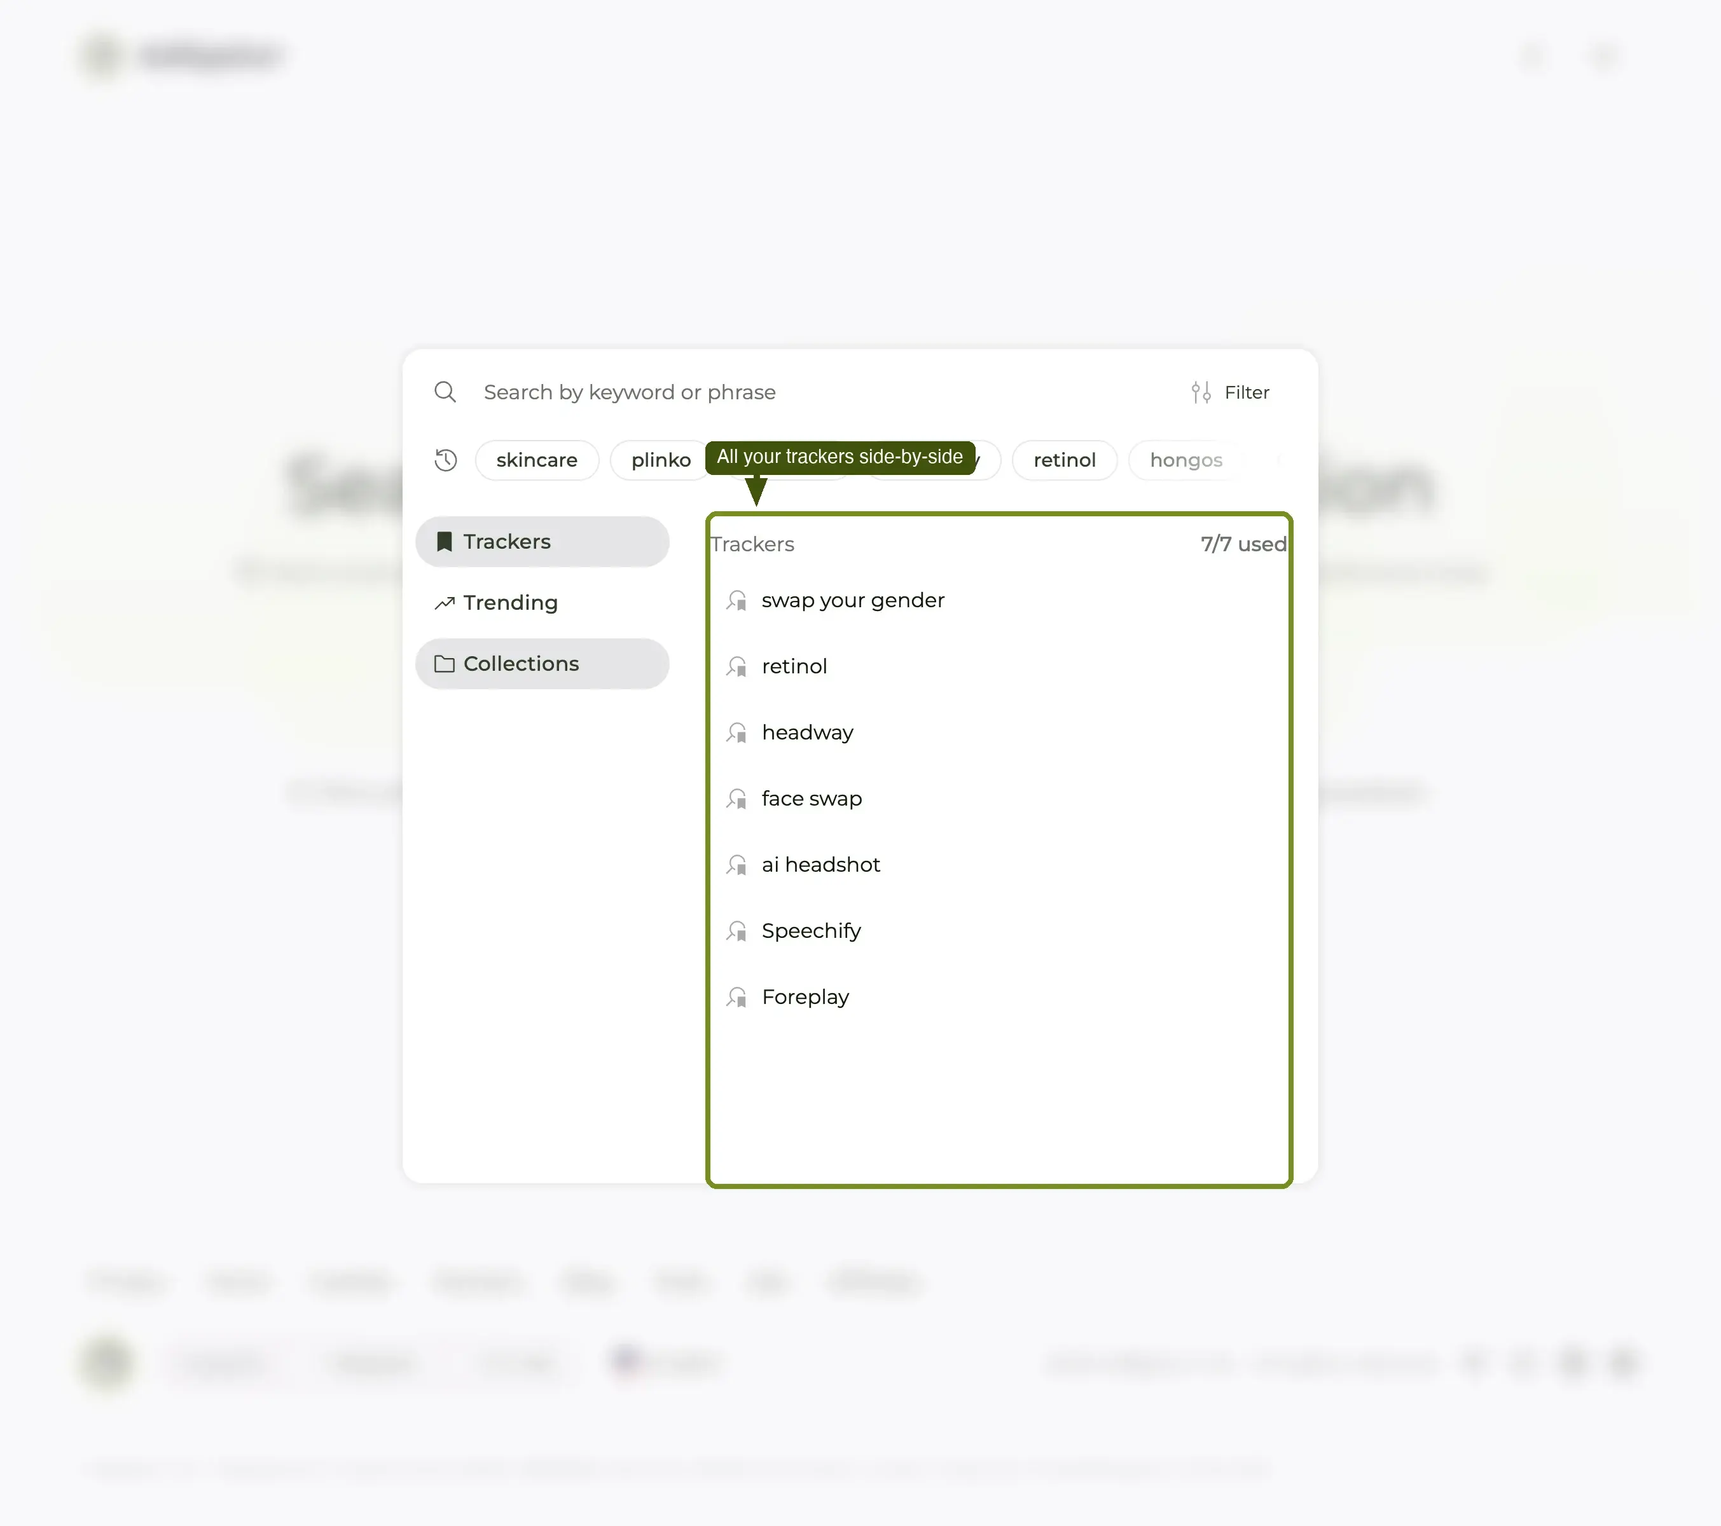This screenshot has width=1721, height=1526.
Task: Open the face swap tracker
Action: [999, 799]
